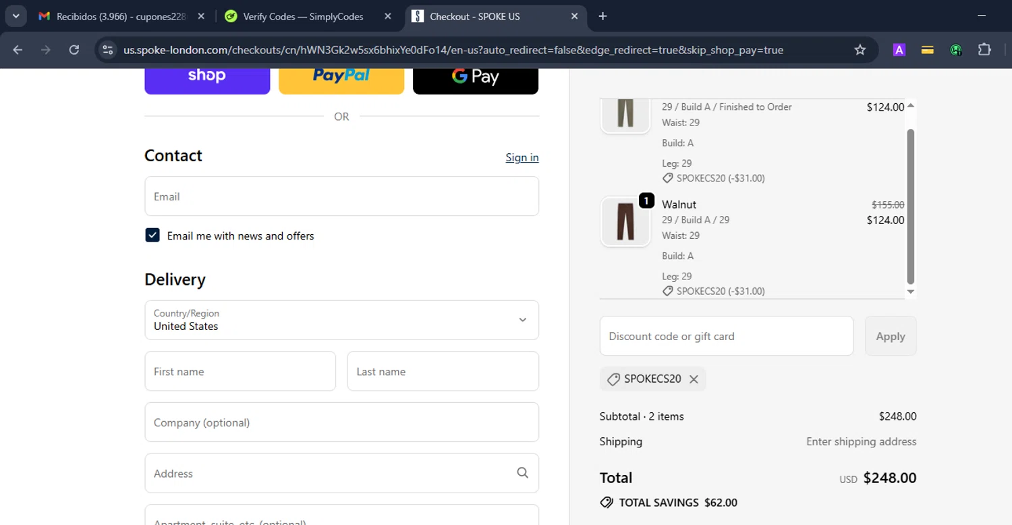The image size is (1012, 525).
Task: Minimize the browser window
Action: (982, 16)
